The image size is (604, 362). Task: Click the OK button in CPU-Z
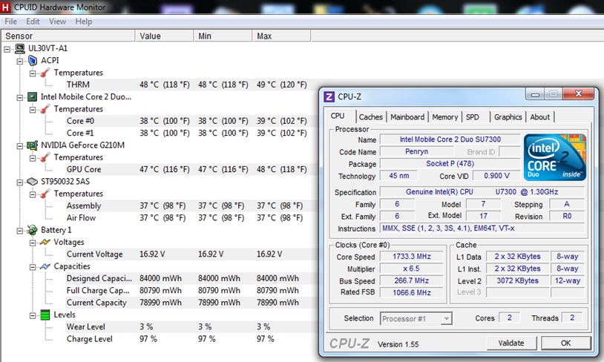click(566, 343)
